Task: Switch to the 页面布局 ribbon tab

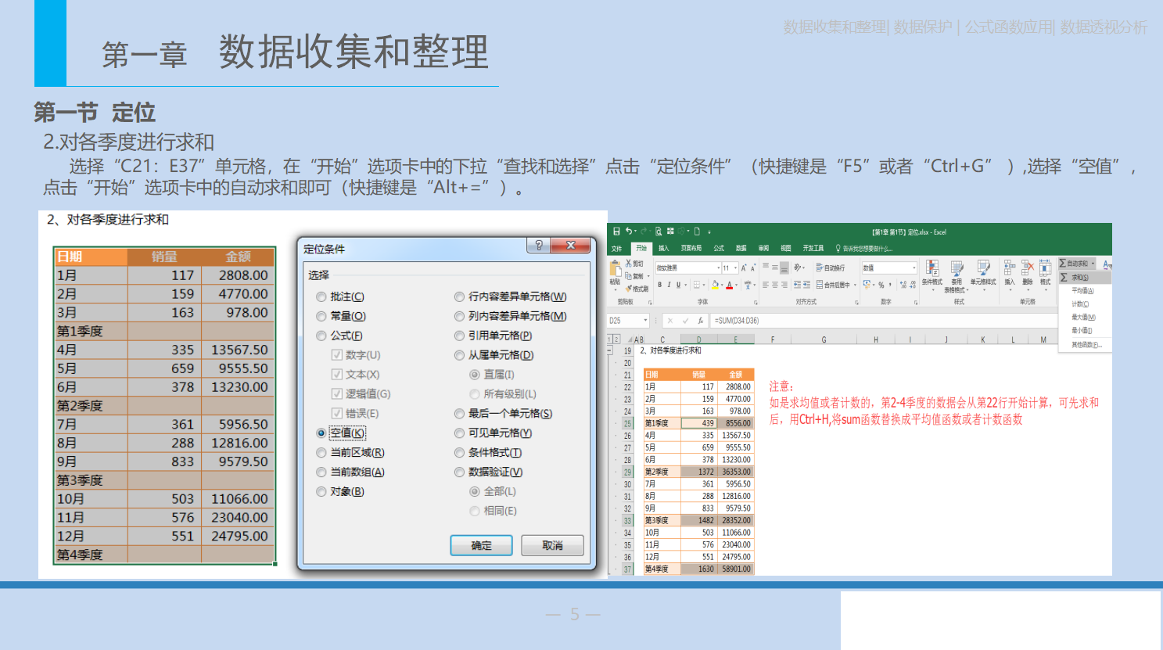Action: pyautogui.click(x=691, y=249)
